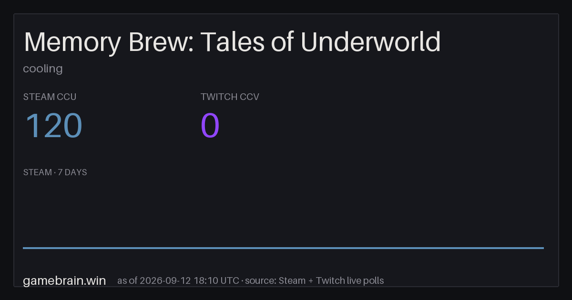Click the STEAM · 7 DAYS chart heading
The height and width of the screenshot is (300, 572).
[55, 172]
